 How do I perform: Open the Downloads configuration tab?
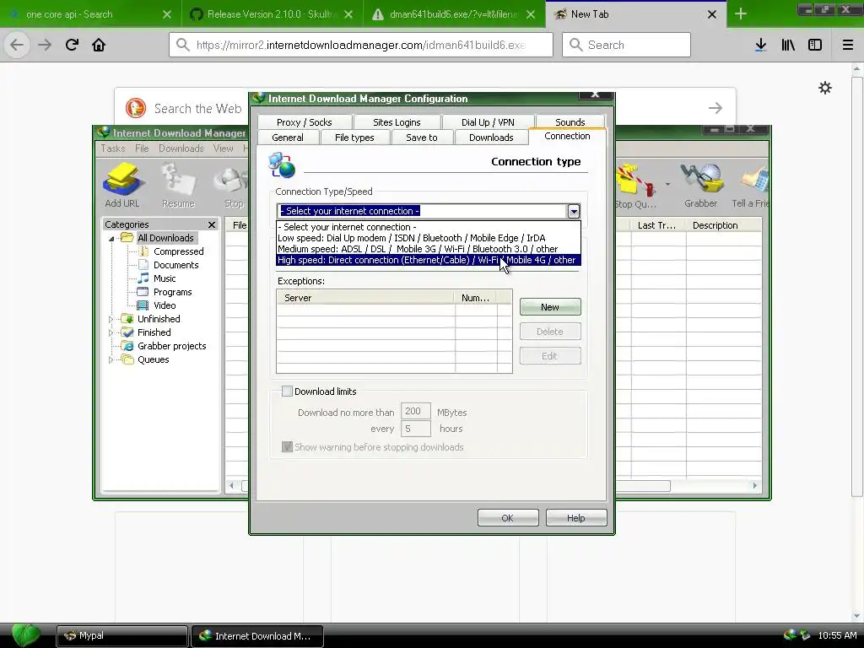click(x=491, y=138)
